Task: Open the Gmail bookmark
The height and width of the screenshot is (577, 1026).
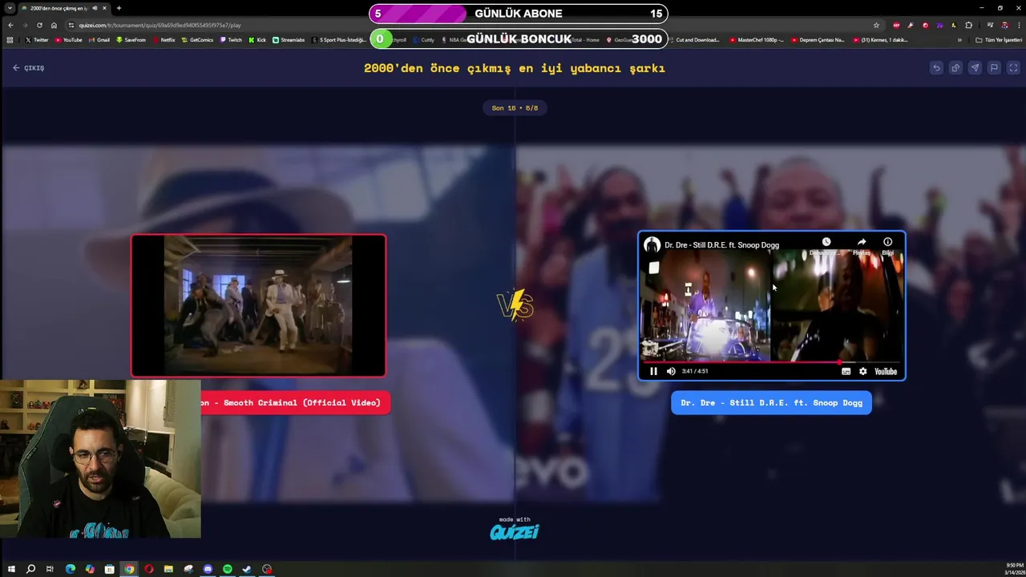Action: (x=99, y=40)
